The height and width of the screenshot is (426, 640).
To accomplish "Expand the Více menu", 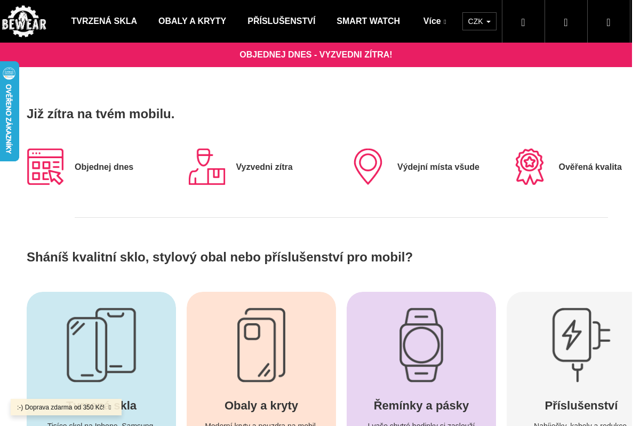I will (435, 21).
